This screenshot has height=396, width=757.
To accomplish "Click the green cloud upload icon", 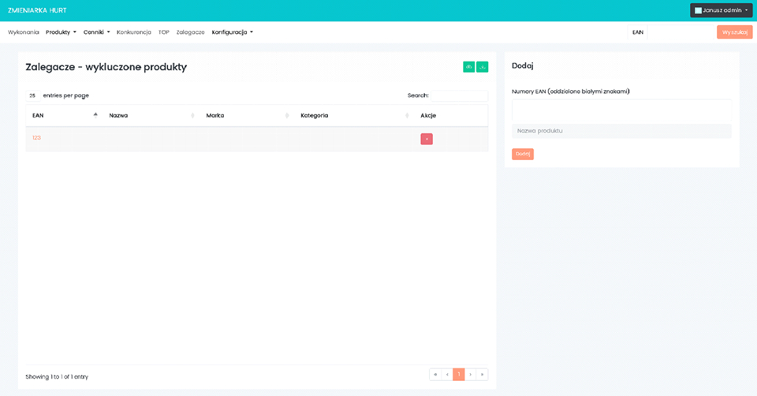I will (469, 67).
